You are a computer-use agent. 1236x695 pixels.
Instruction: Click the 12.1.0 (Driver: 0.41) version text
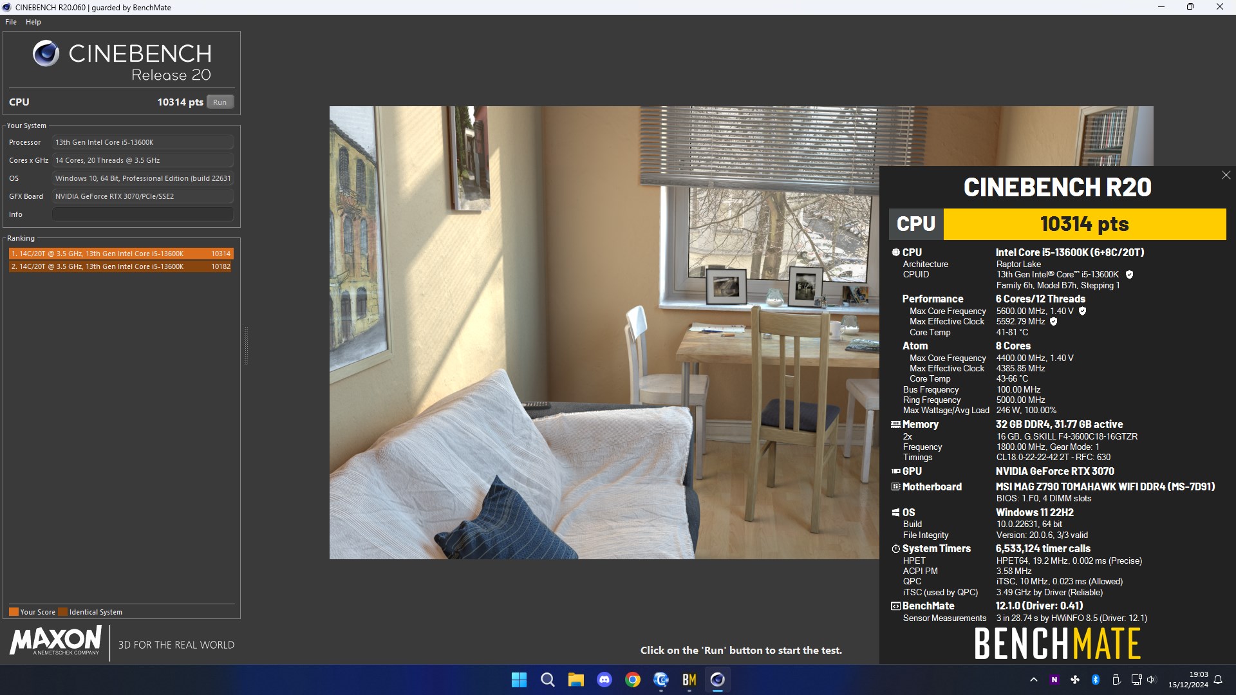tap(1040, 606)
